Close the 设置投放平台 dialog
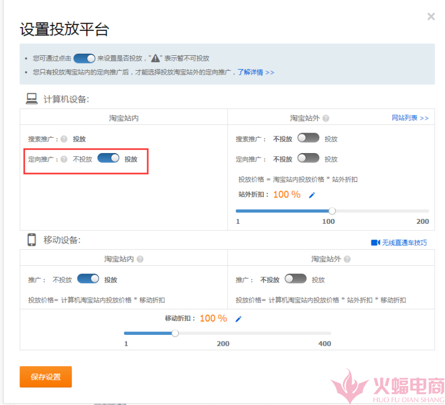 point(431,16)
